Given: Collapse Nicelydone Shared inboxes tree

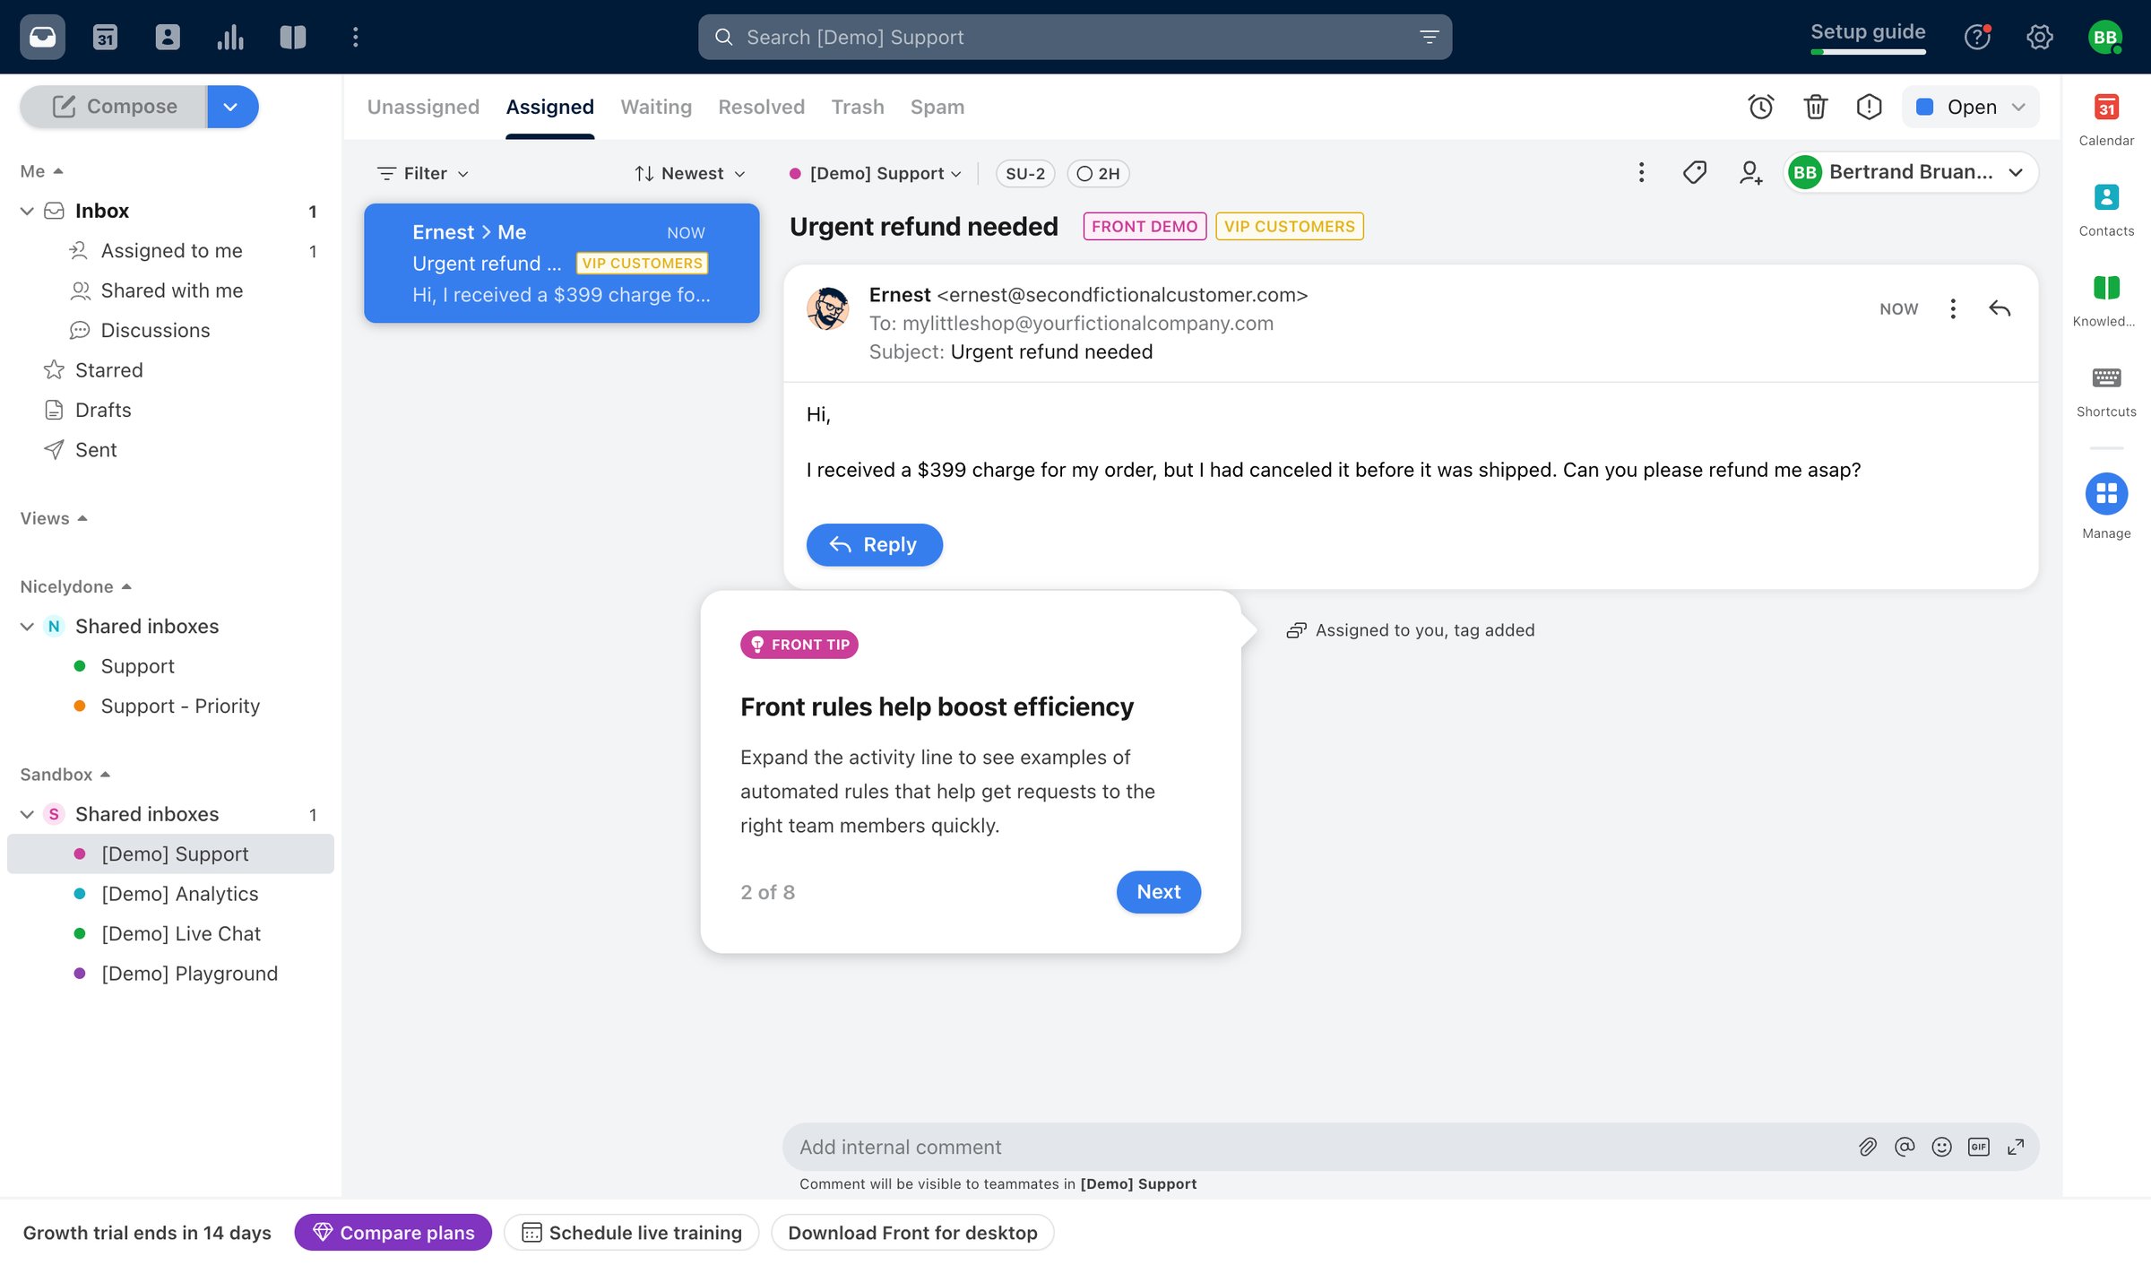Looking at the screenshot, I should point(27,626).
